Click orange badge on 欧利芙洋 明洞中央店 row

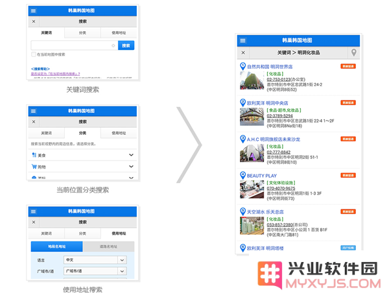348,102
